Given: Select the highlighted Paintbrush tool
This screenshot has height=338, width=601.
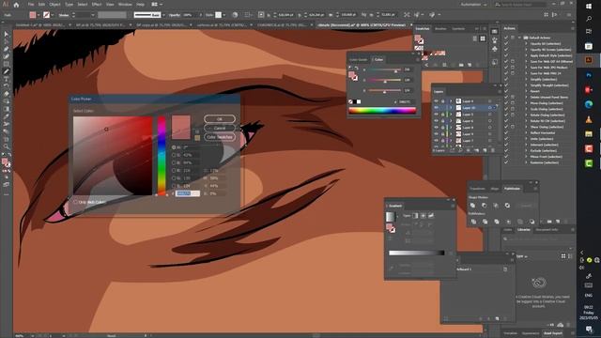Looking at the screenshot, I should point(7,71).
